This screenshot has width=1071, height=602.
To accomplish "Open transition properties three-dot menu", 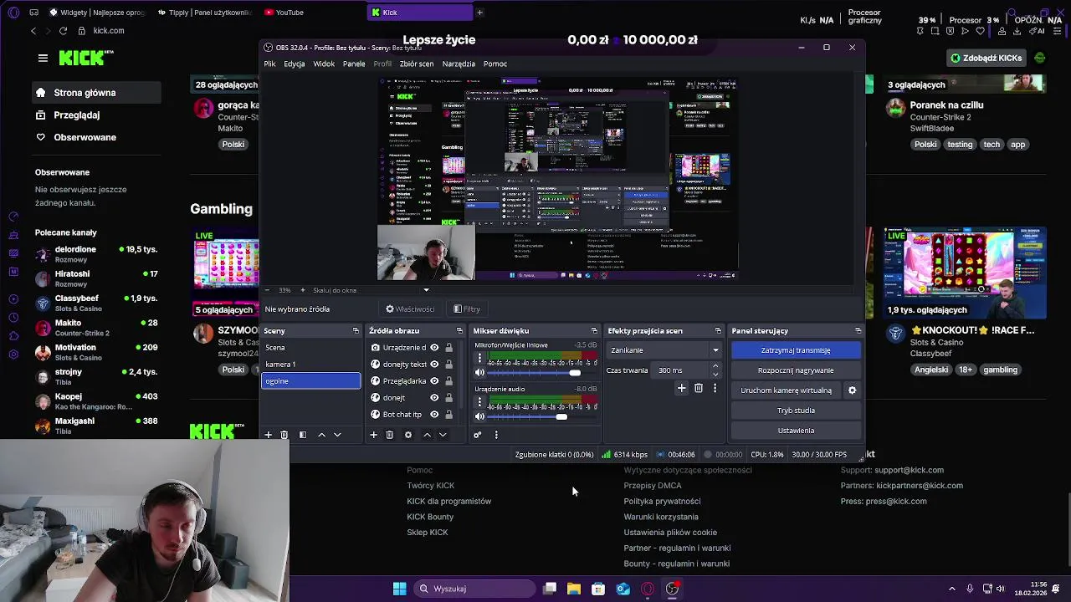I will (x=715, y=388).
